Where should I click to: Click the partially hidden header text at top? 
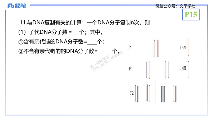[x=175, y=5]
